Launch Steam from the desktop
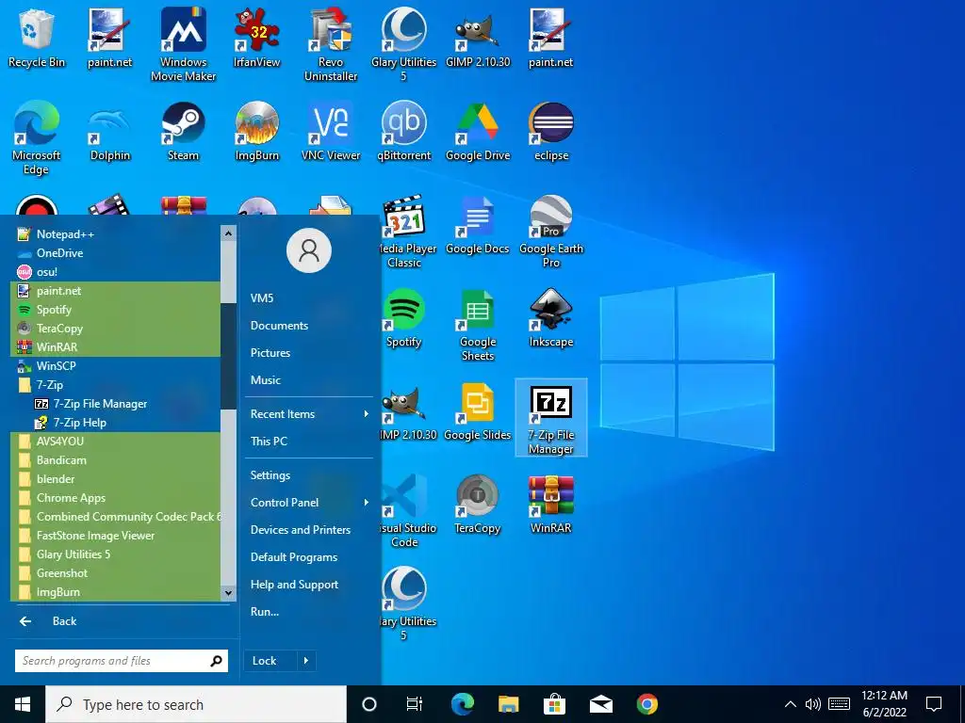Image resolution: width=965 pixels, height=723 pixels. (183, 132)
